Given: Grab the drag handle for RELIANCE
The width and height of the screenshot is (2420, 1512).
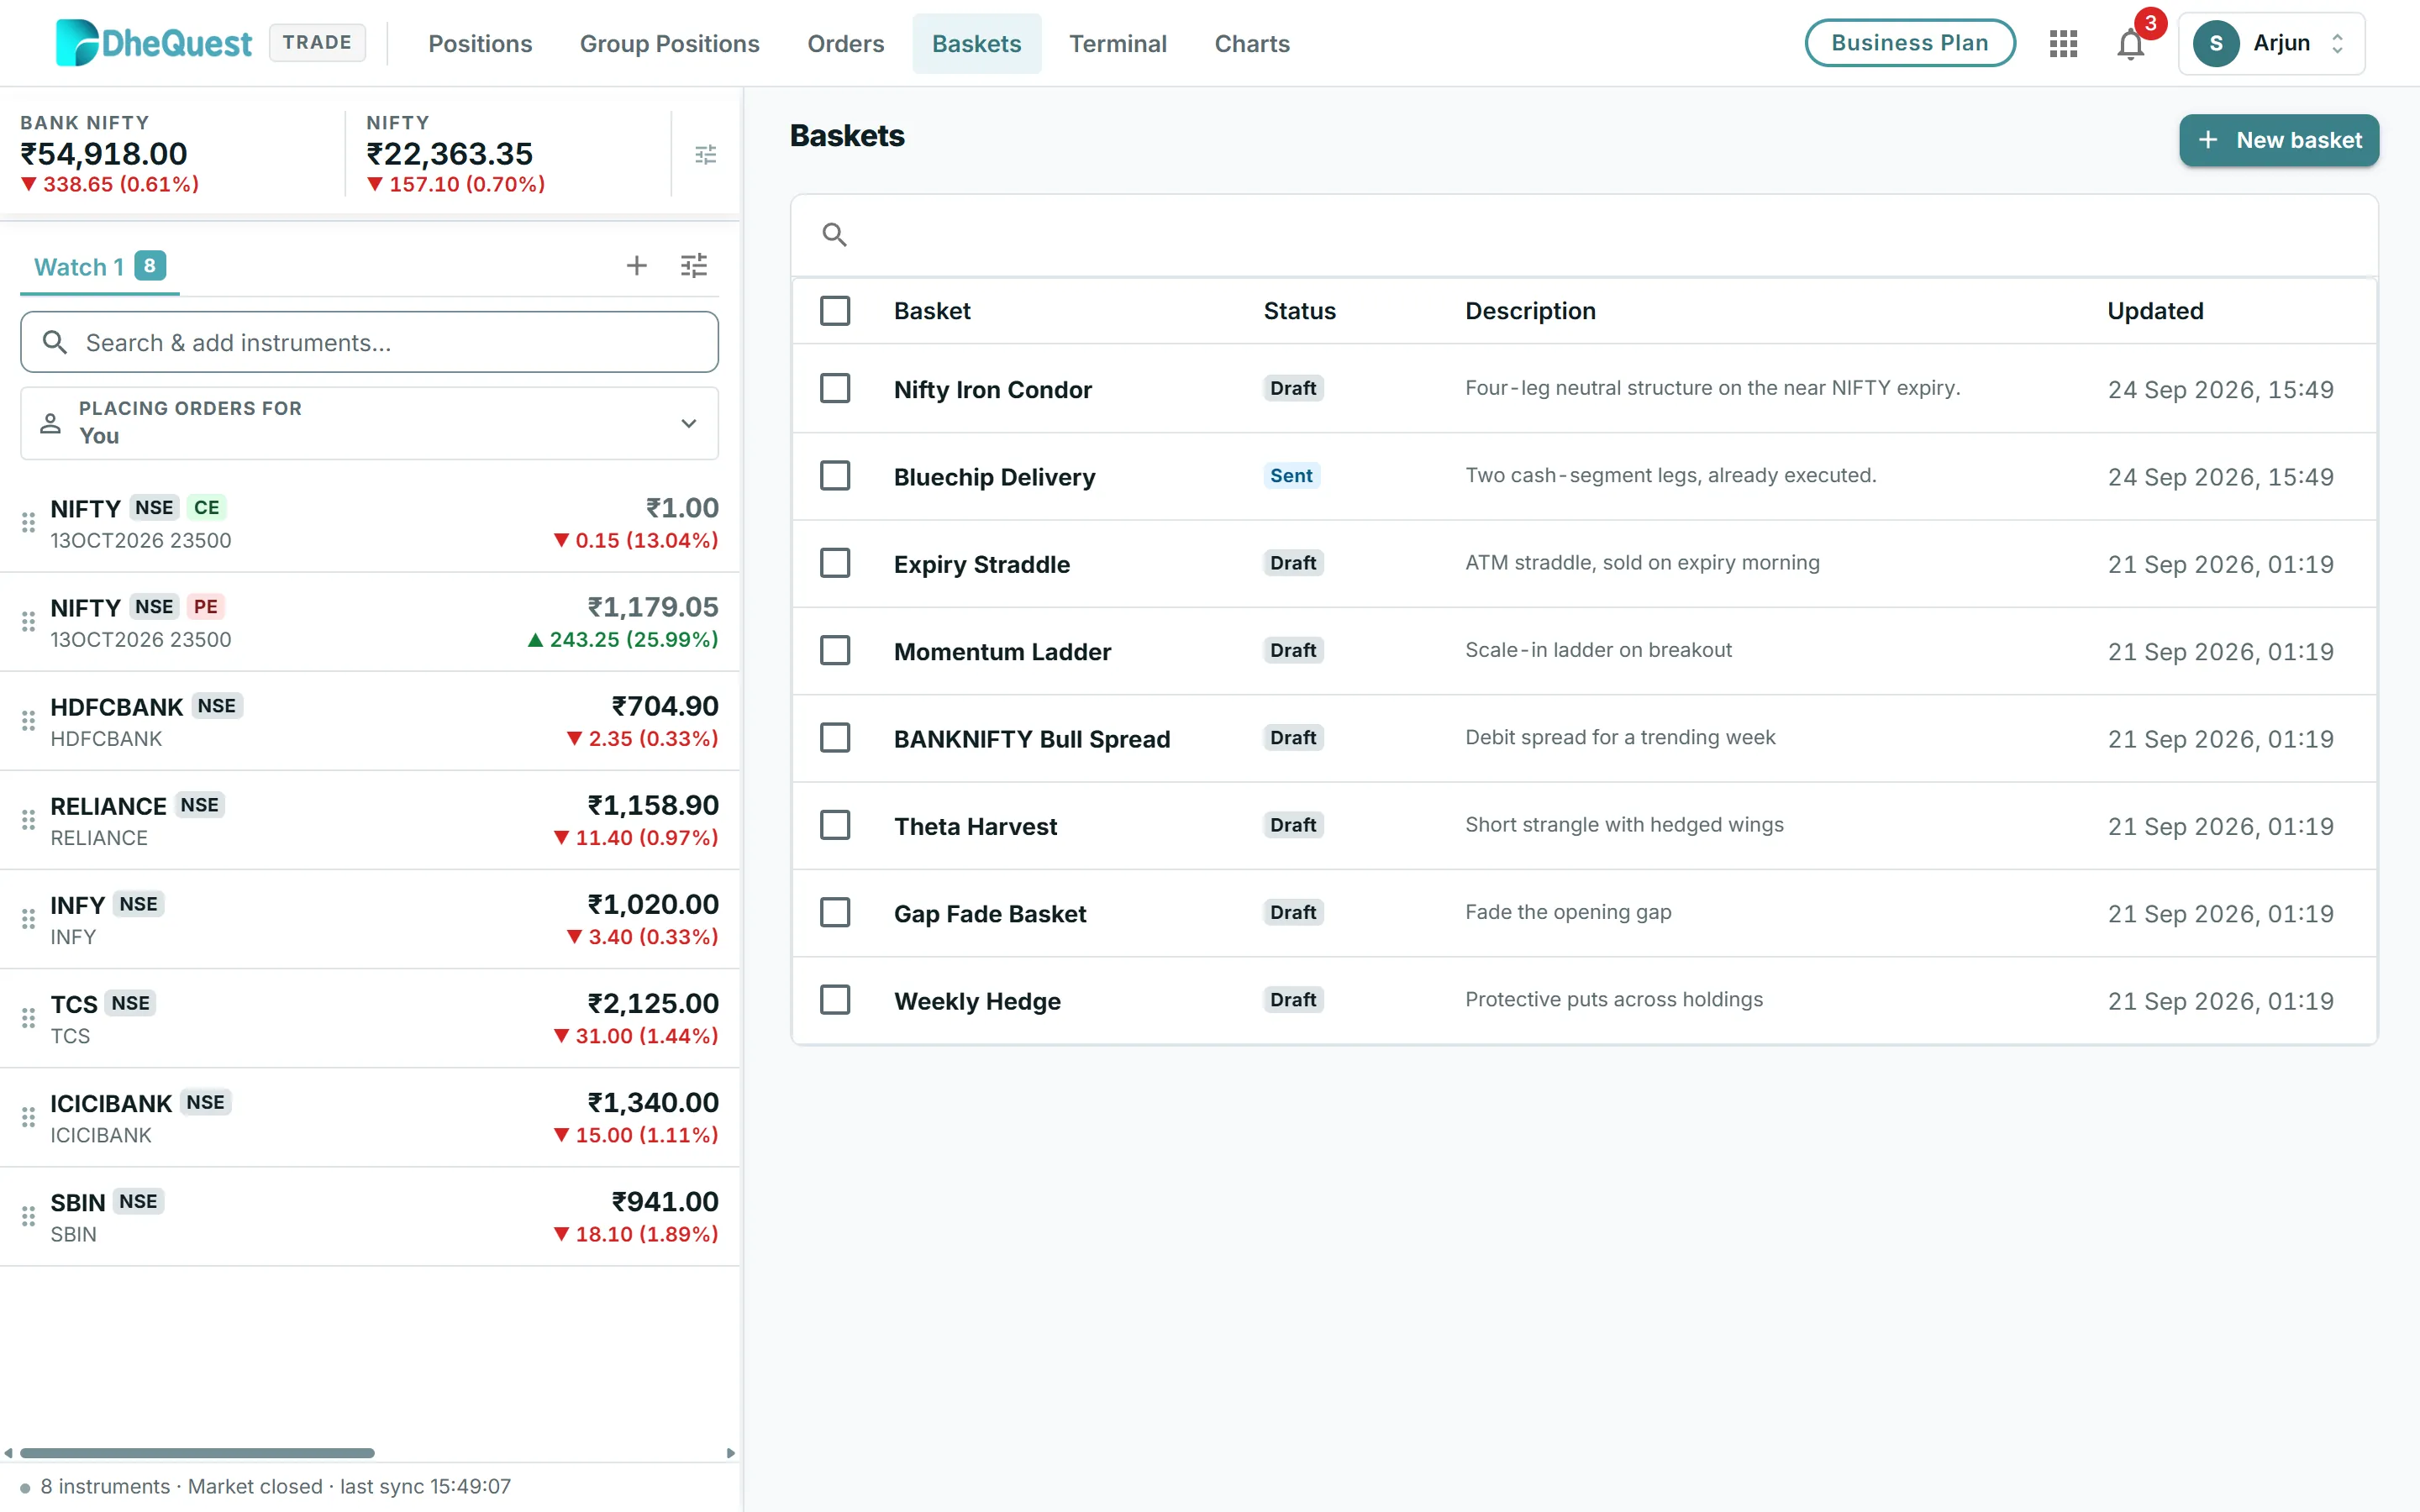Looking at the screenshot, I should [x=28, y=820].
